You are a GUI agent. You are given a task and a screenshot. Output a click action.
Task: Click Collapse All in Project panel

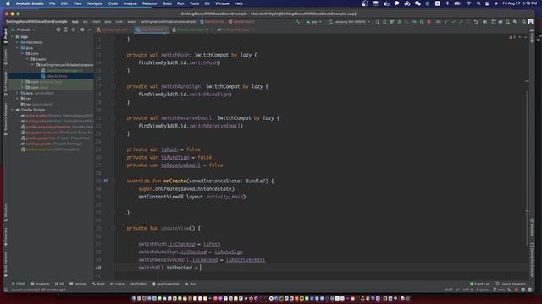coord(73,30)
